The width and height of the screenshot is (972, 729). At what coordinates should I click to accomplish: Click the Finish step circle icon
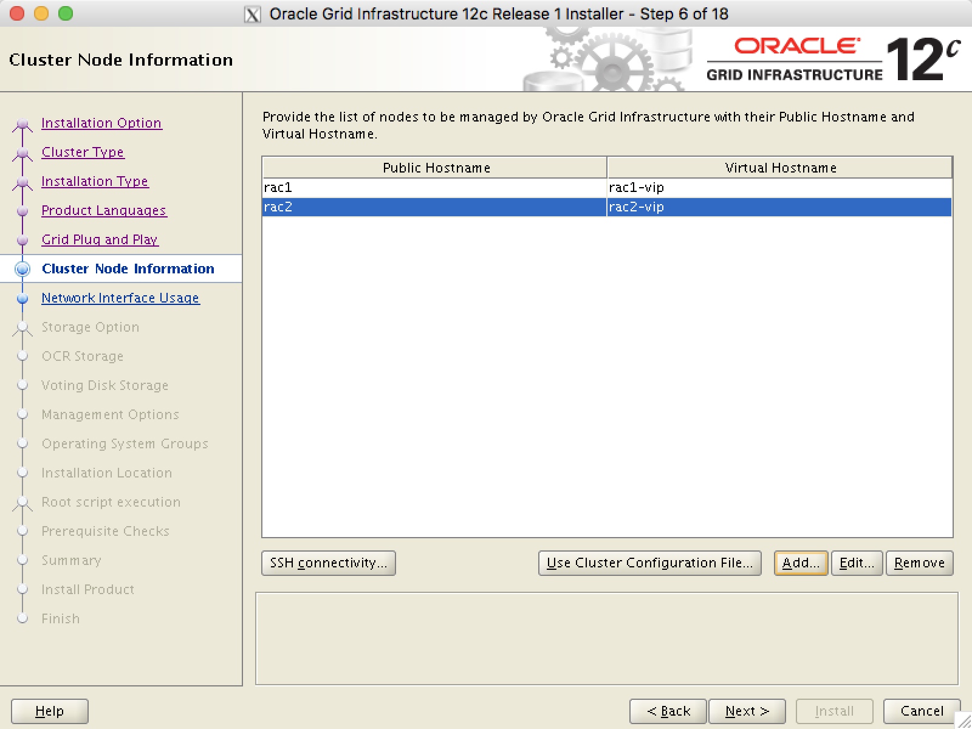pyautogui.click(x=23, y=618)
